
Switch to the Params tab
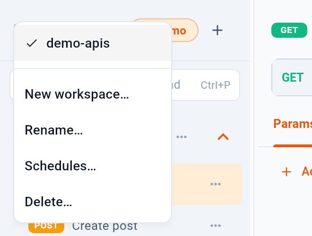tap(293, 124)
